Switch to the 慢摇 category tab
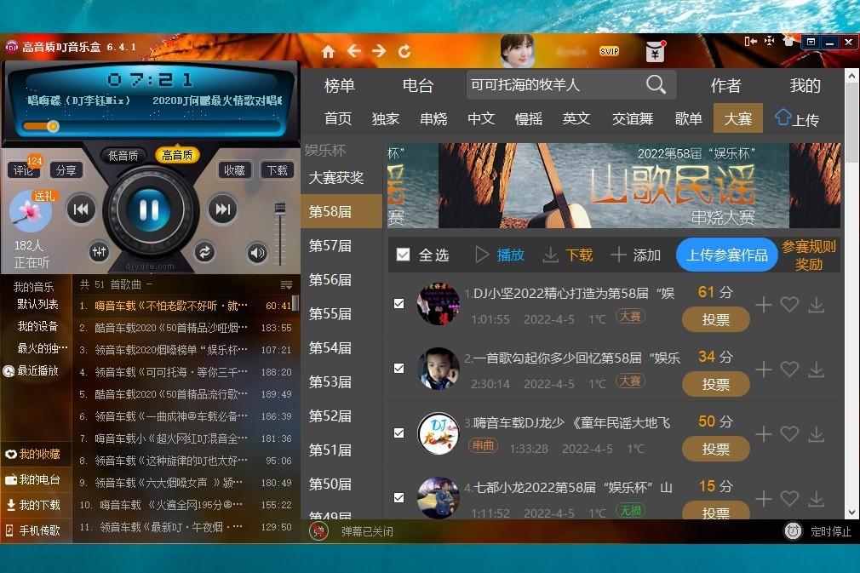Image resolution: width=860 pixels, height=573 pixels. click(x=529, y=119)
